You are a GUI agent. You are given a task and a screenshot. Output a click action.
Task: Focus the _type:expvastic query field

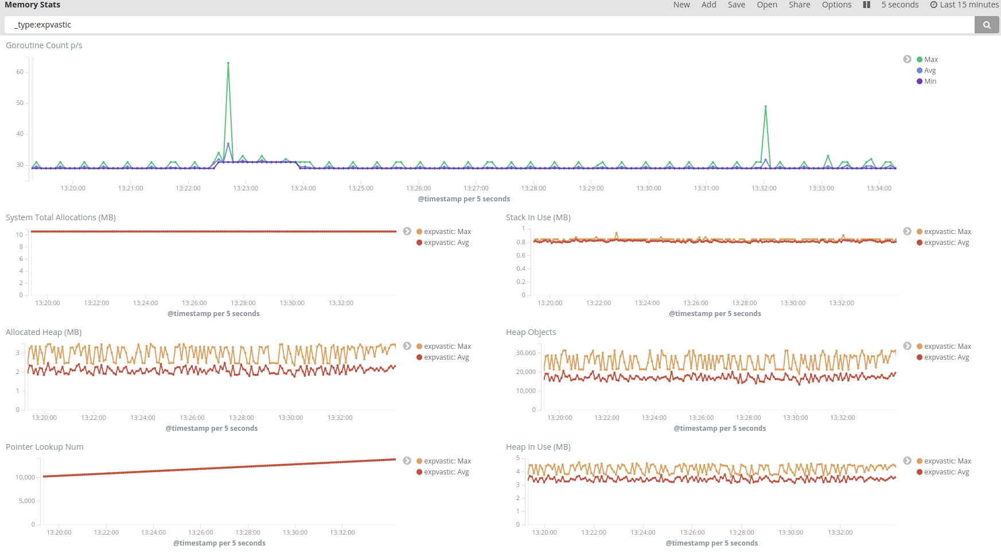(489, 25)
